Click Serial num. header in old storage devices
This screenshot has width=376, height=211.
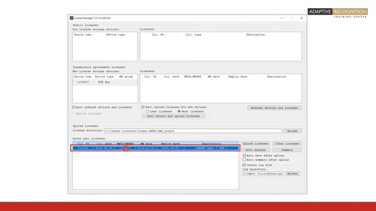[x=83, y=35]
